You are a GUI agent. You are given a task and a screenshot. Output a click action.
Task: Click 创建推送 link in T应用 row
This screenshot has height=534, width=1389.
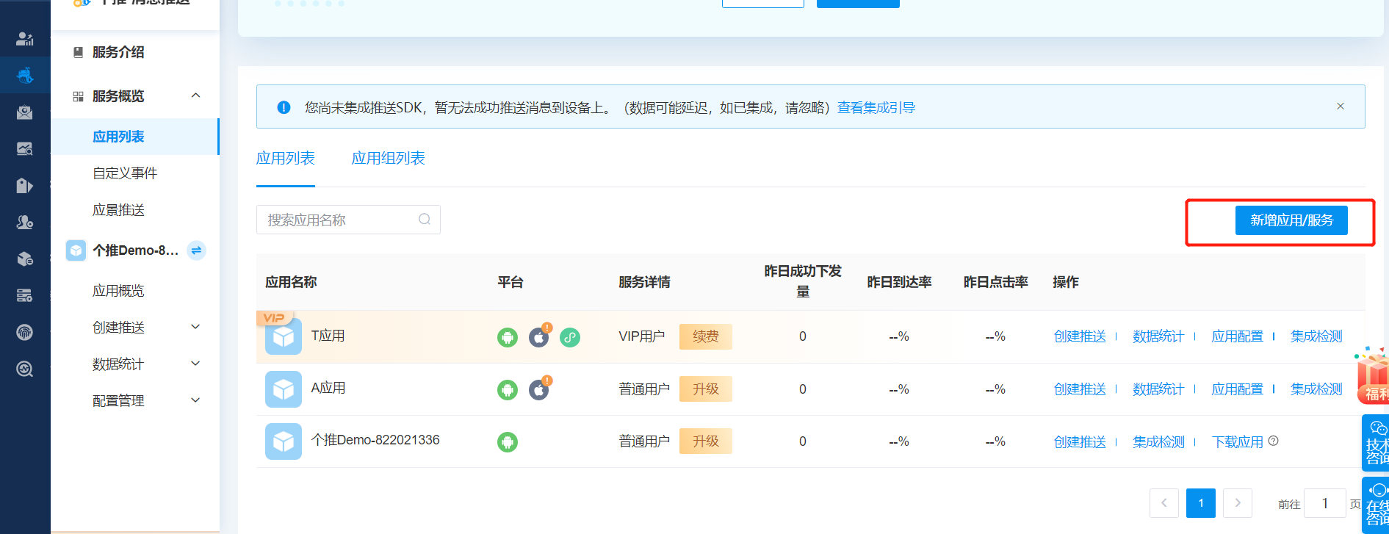point(1080,336)
